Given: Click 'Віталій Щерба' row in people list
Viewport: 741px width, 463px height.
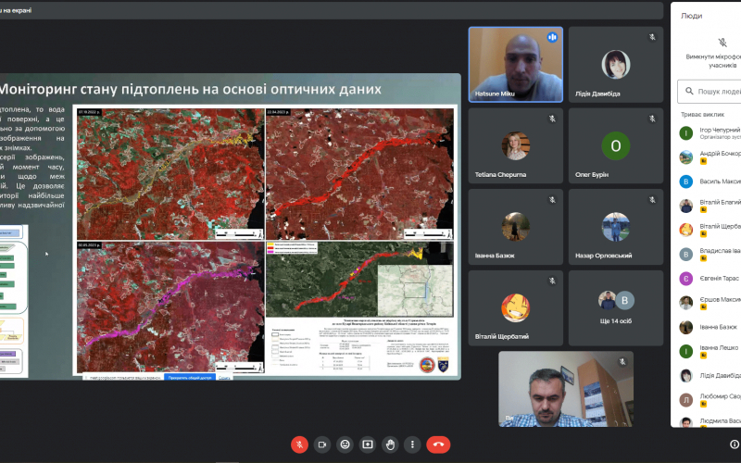Looking at the screenshot, I should coord(709,230).
